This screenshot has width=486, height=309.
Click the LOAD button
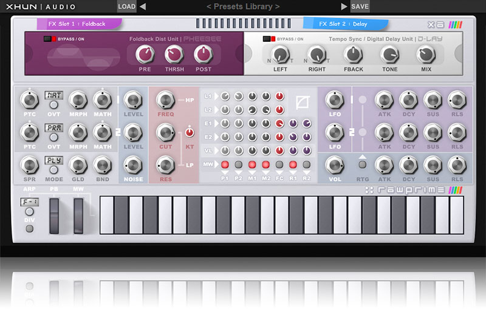tap(126, 7)
